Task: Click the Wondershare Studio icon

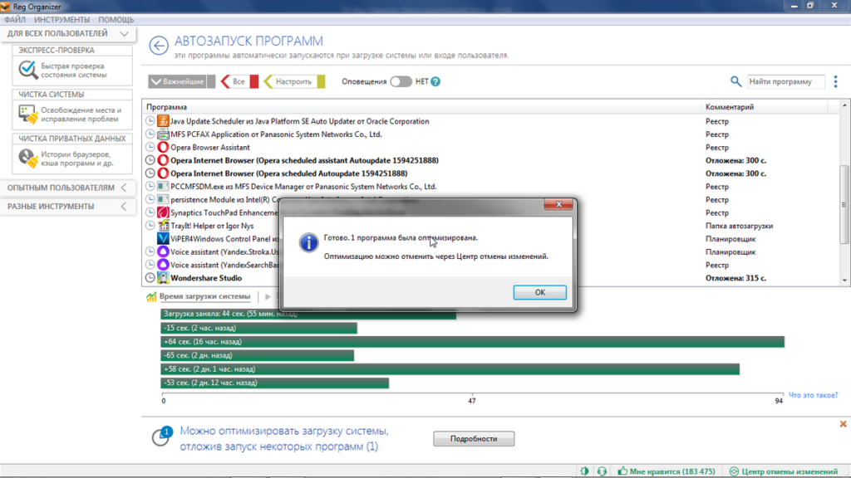Action: (163, 277)
